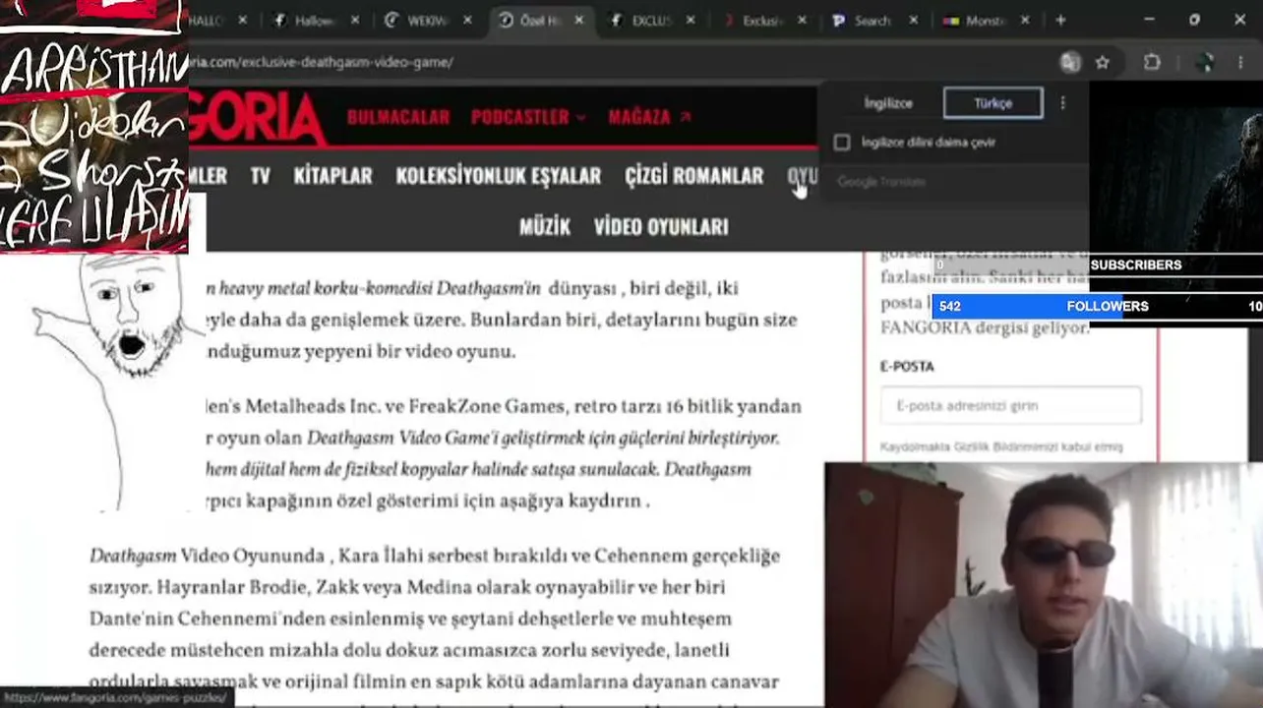Click the 'E-POSTA' field label

(907, 366)
